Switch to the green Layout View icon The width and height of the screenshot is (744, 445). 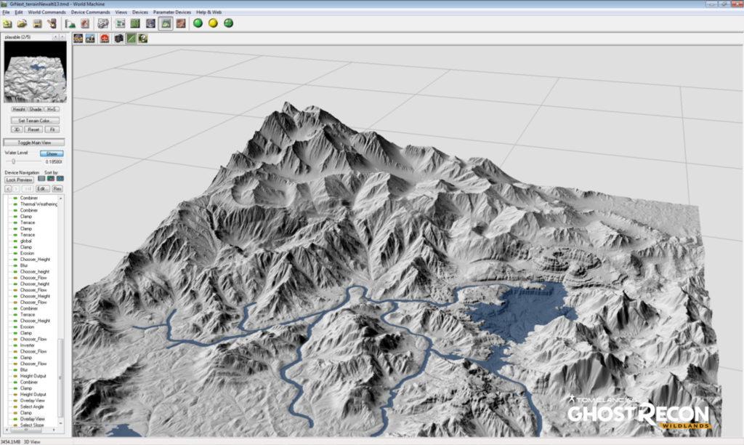135,23
